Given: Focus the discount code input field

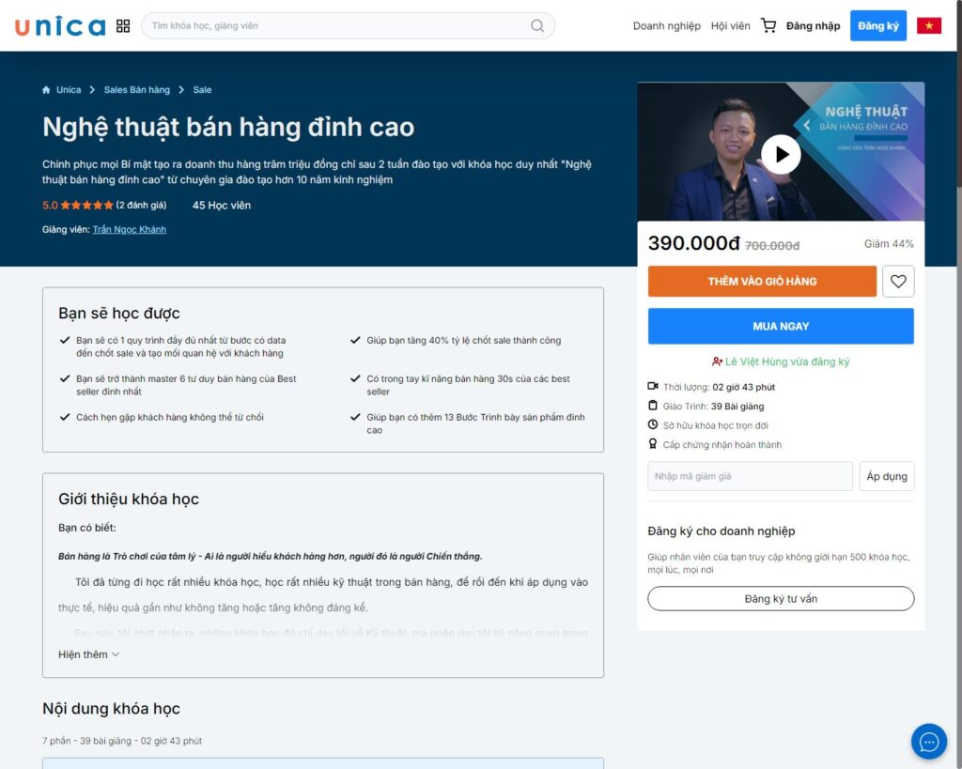Looking at the screenshot, I should (x=750, y=476).
